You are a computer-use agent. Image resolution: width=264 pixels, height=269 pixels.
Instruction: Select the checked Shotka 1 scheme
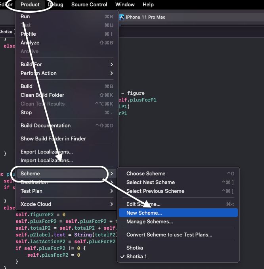click(x=178, y=257)
